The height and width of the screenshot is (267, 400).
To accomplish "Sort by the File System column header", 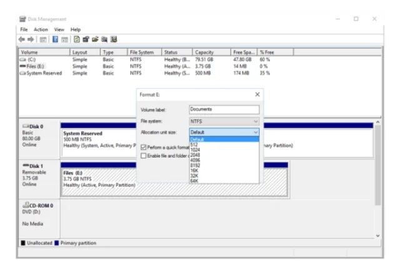I will 144,52.
